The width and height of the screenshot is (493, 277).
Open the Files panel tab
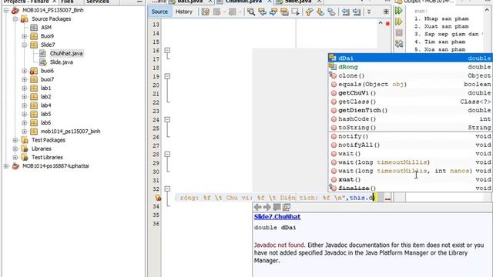tap(67, 2)
